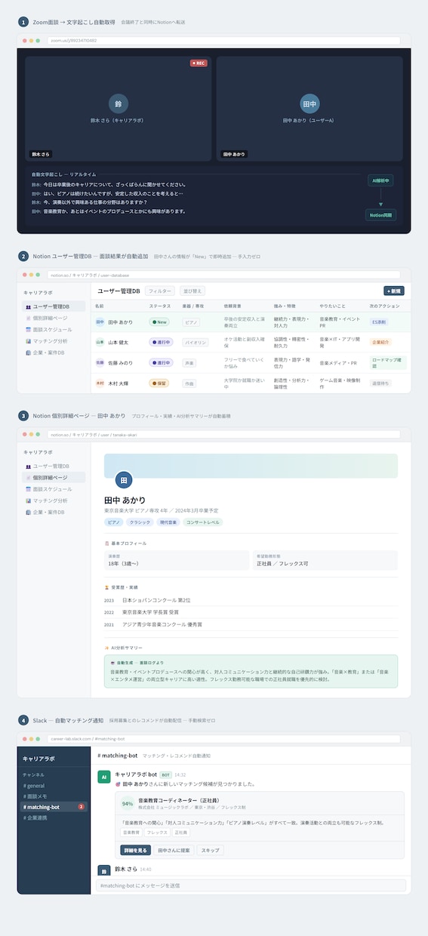Select the 田中 あかり name label on the video tile
Screen dimensions: 428x936
(x=234, y=154)
